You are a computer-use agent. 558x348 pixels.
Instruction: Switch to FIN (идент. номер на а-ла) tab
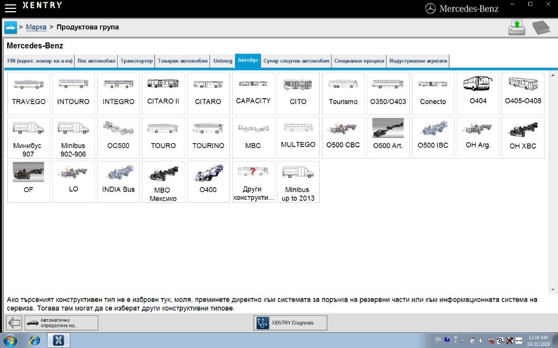point(40,61)
